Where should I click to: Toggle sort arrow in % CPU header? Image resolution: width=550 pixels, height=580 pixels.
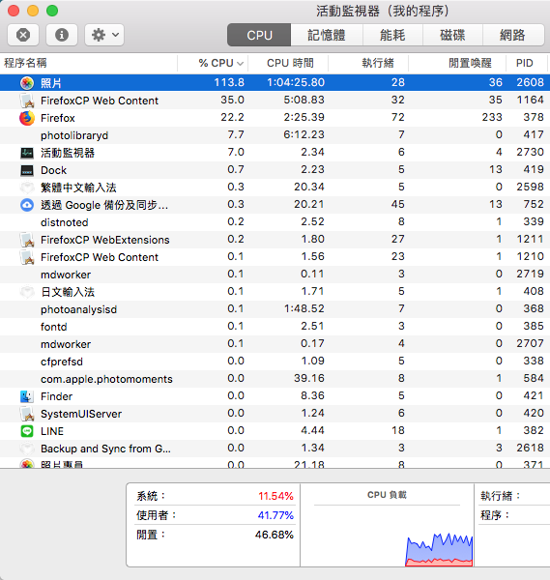tap(240, 64)
